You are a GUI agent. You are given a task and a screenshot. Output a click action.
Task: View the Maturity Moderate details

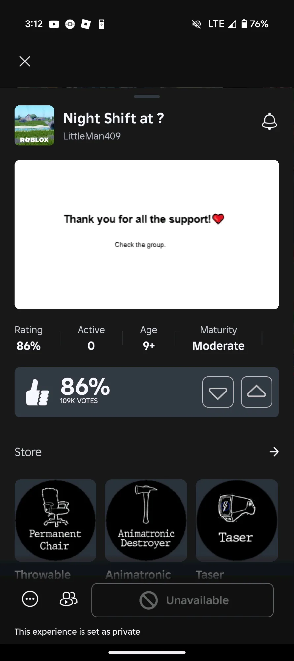(x=218, y=338)
